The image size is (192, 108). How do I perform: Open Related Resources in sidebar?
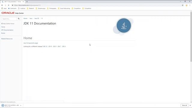(7, 39)
